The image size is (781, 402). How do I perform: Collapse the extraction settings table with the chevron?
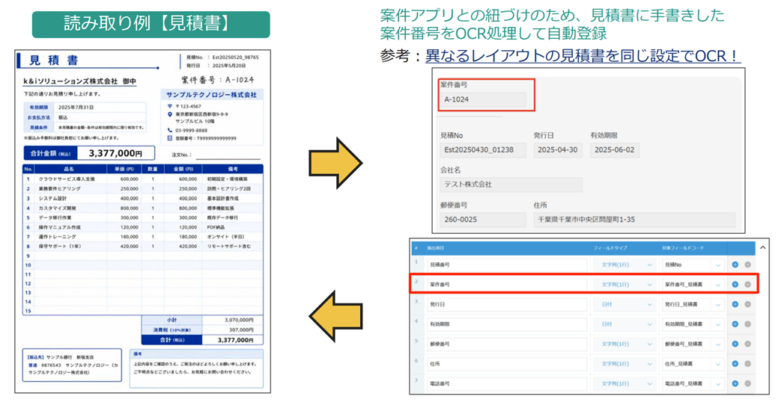click(762, 247)
